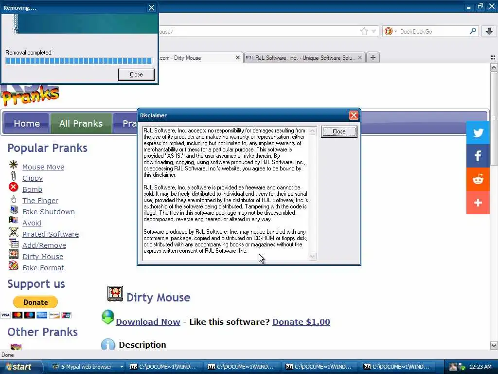Click the Fake Format icon

13,265
